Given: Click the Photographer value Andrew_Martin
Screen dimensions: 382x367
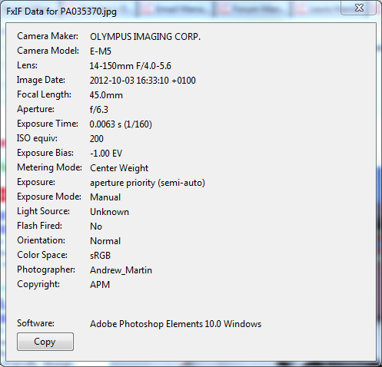Looking at the screenshot, I should tap(121, 270).
